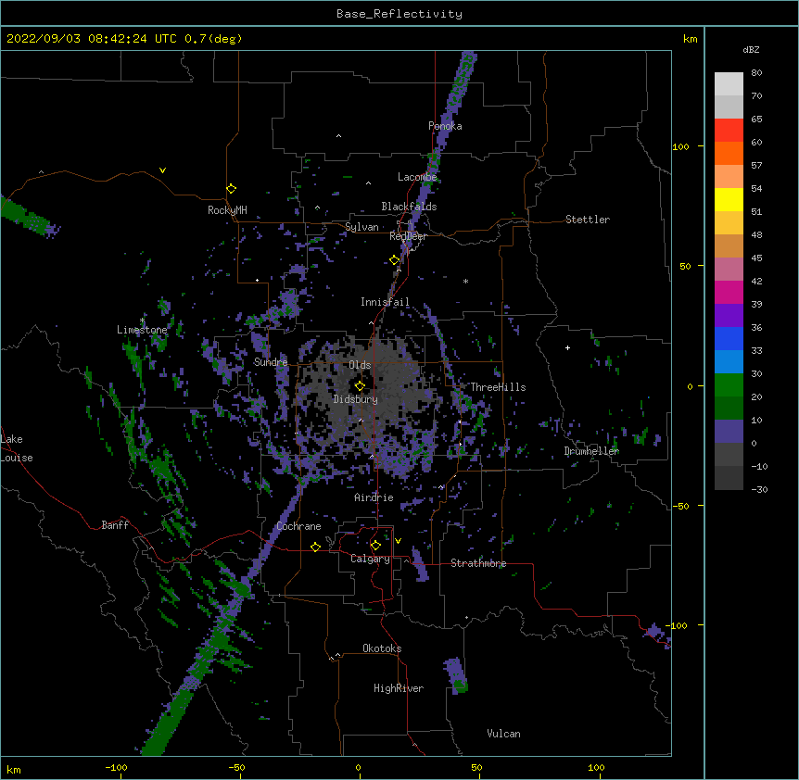Click the RedDeer city label
This screenshot has width=799, height=780.
tap(408, 236)
